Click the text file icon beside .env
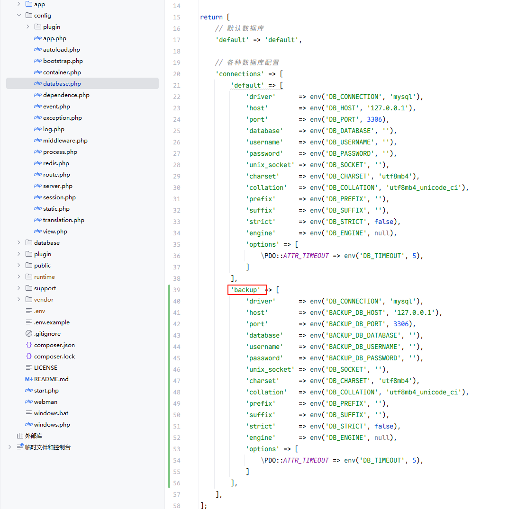Viewport: 517px width, 509px height. point(29,311)
